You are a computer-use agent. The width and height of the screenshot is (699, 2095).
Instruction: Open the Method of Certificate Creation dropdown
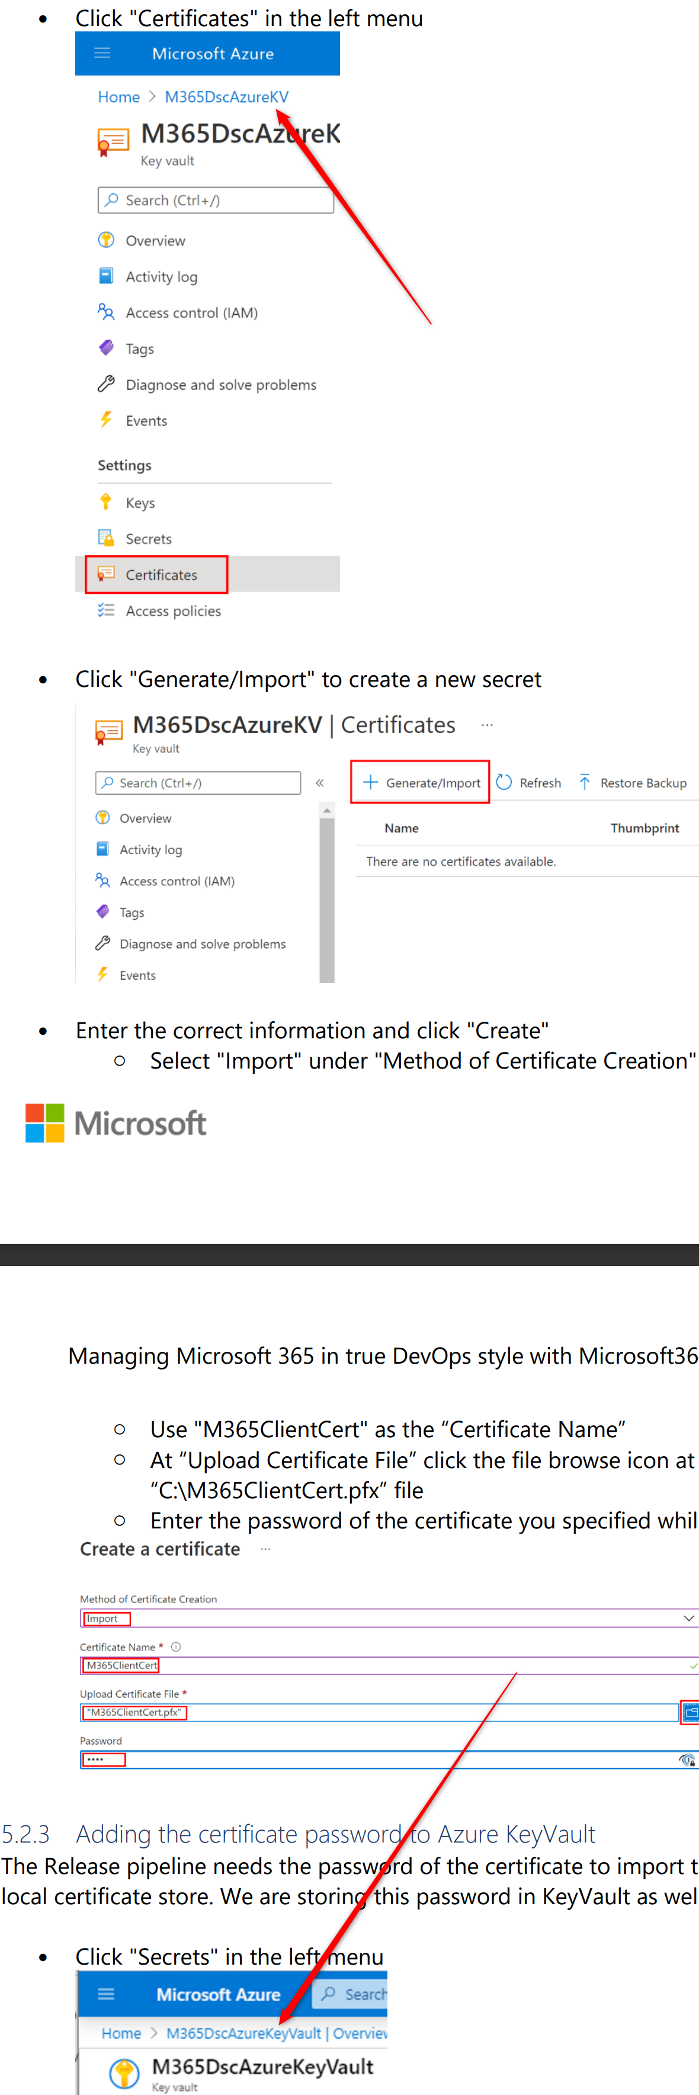point(389,1619)
